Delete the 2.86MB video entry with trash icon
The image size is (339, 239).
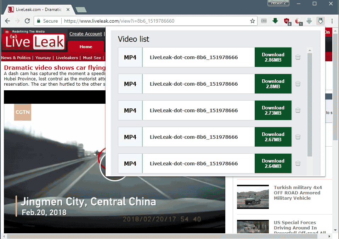coord(298,57)
